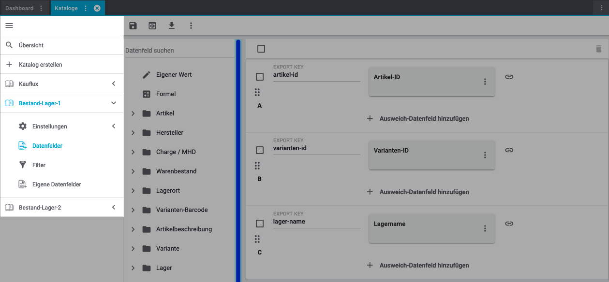Check the artikel-id row checkbox

(260, 77)
